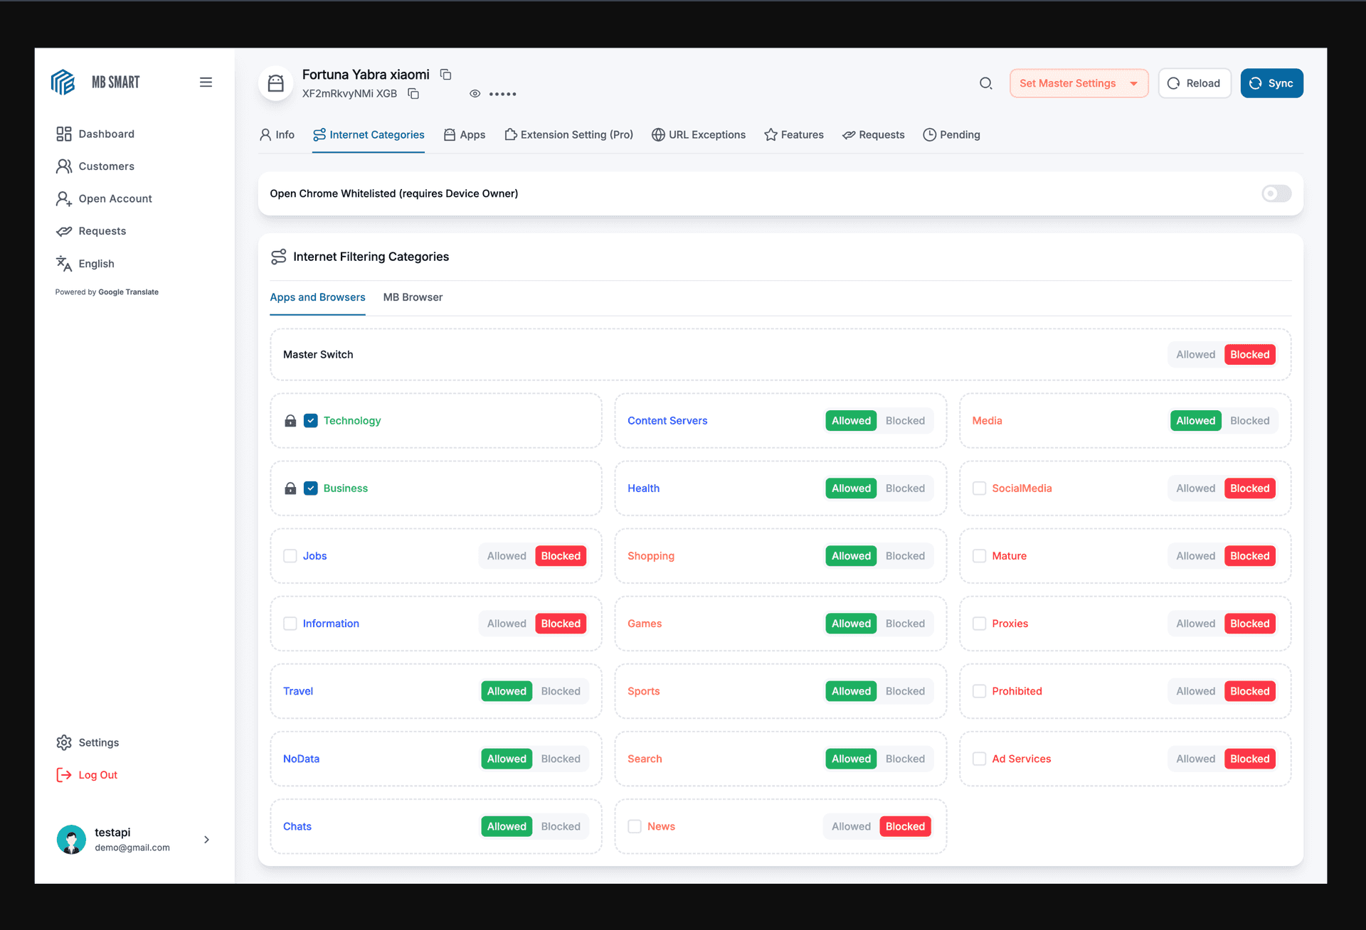Image resolution: width=1366 pixels, height=930 pixels.
Task: Set Master Switch to Allowed
Action: click(x=1195, y=355)
